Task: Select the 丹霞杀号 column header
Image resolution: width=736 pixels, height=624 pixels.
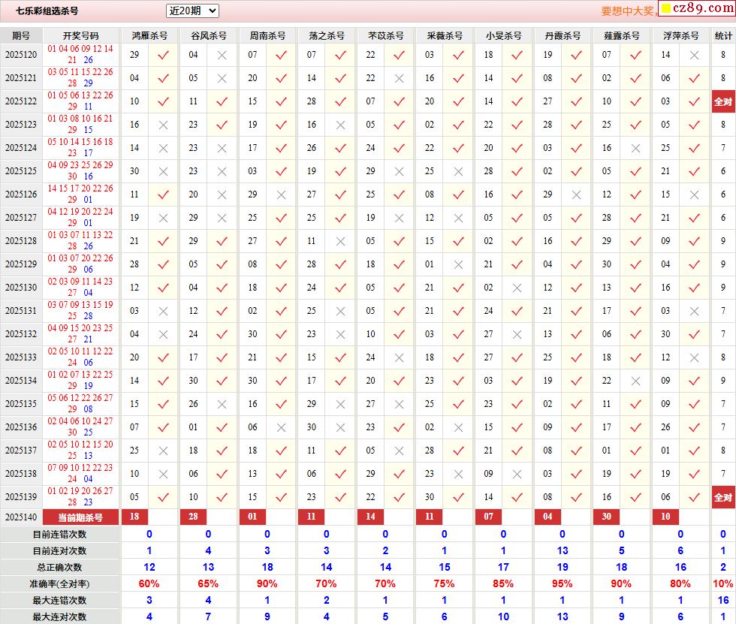Action: point(563,35)
